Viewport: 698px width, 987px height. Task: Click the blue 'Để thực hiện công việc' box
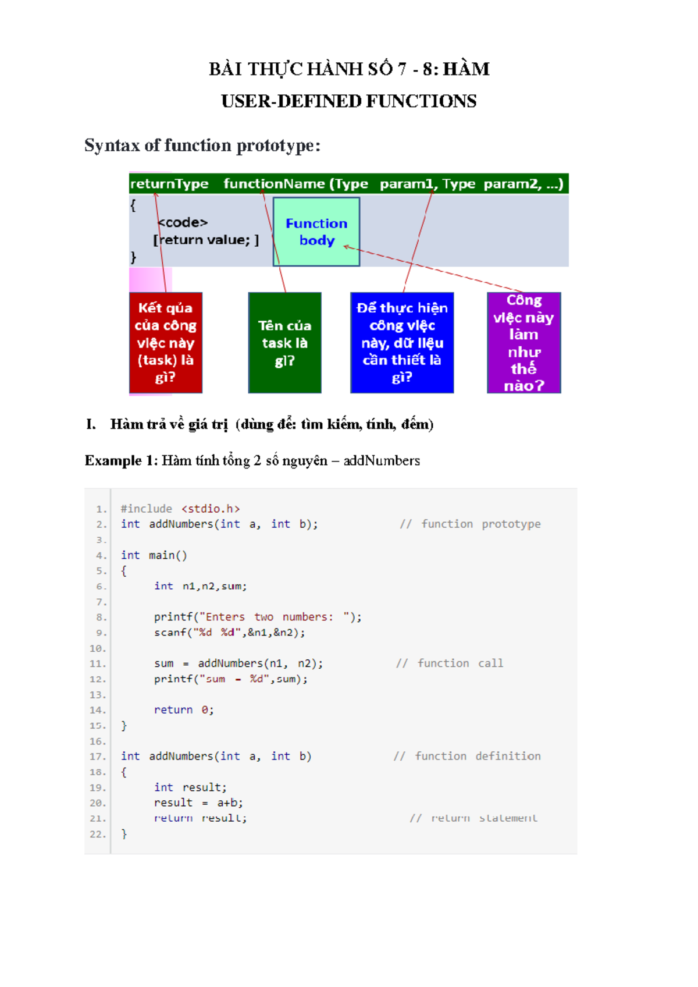coord(402,343)
